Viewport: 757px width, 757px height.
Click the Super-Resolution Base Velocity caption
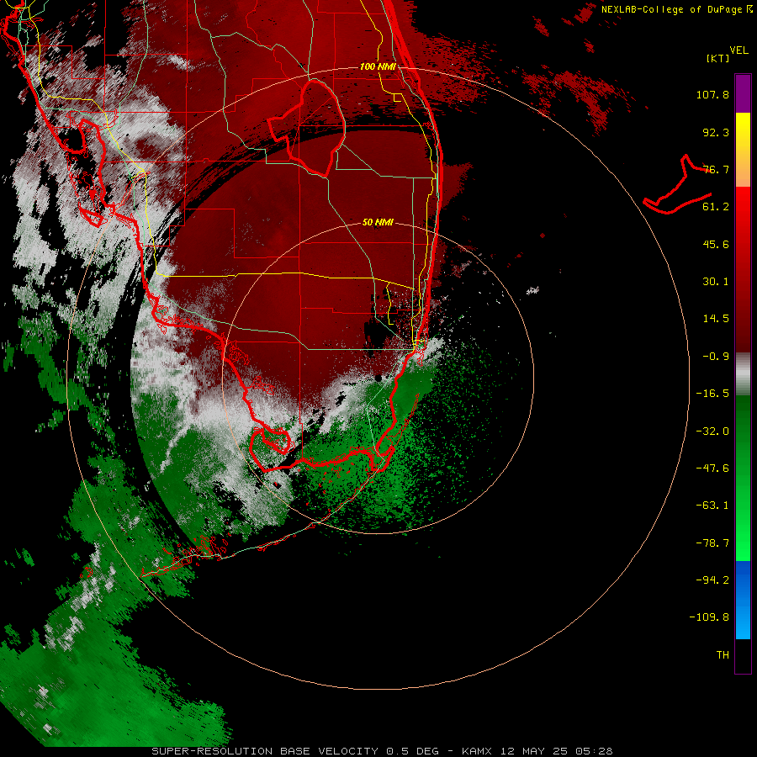coord(382,751)
